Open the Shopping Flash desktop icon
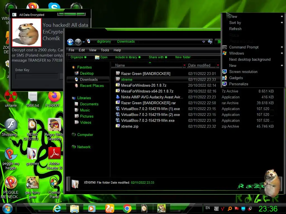This screenshot has width=286, height=214. 10,127
